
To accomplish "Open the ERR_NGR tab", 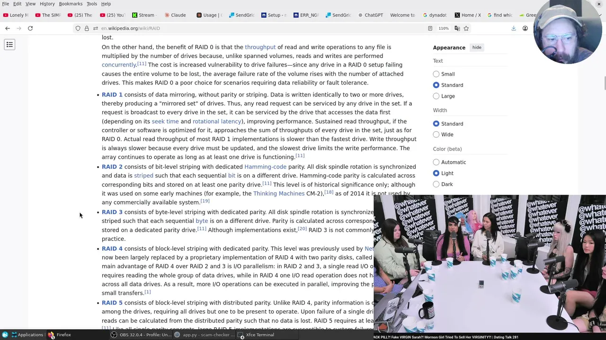I will click(x=306, y=15).
